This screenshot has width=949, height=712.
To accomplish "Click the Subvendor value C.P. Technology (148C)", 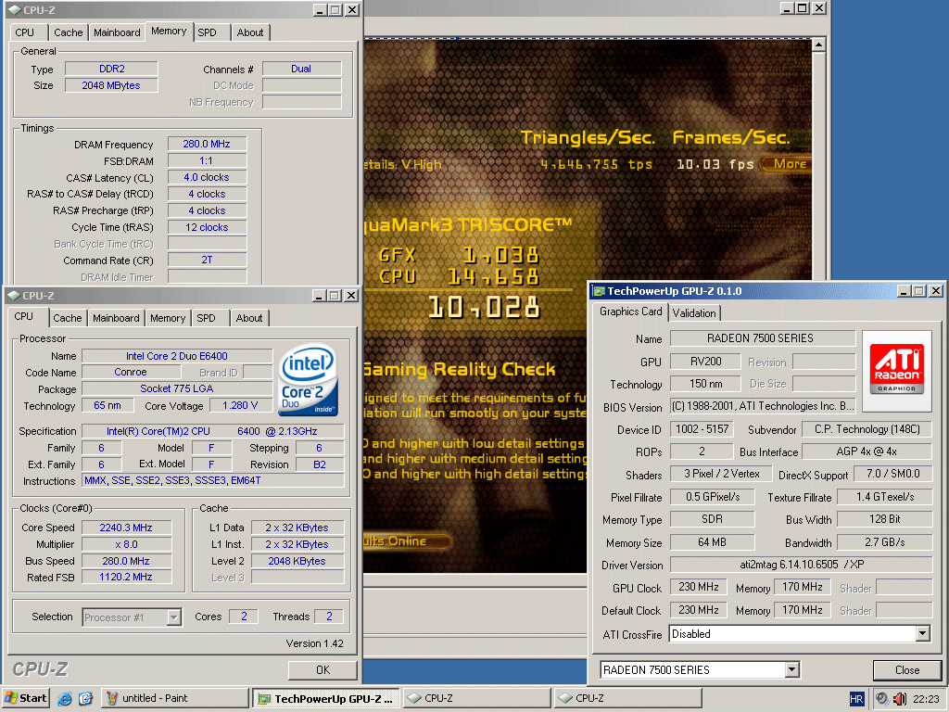I will pyautogui.click(x=867, y=429).
